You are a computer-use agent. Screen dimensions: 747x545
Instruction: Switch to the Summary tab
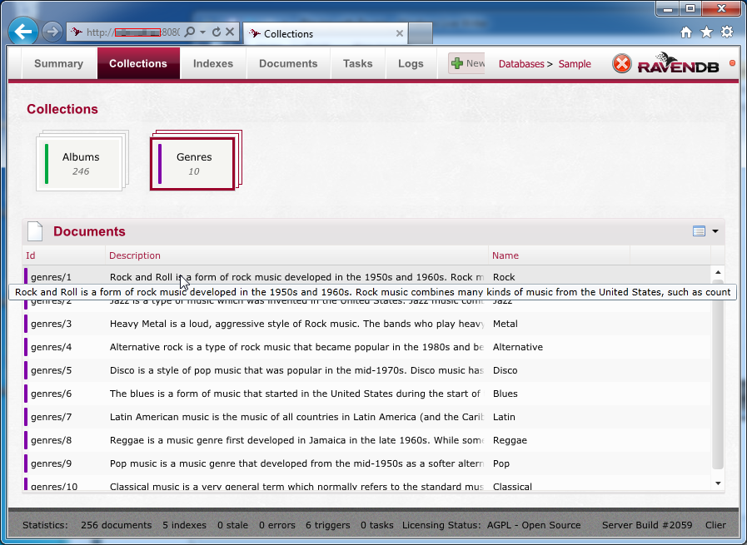[x=58, y=63]
